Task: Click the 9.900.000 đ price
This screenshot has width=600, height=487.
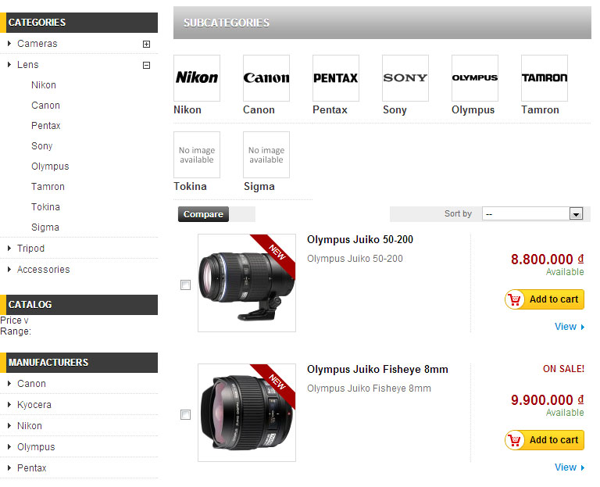Action: [548, 400]
